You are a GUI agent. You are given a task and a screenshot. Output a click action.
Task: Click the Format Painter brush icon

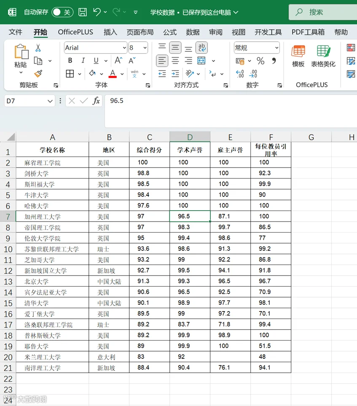coord(38,74)
